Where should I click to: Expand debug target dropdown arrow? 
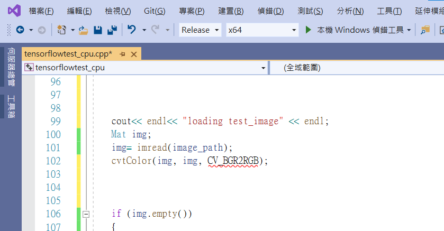click(x=409, y=30)
